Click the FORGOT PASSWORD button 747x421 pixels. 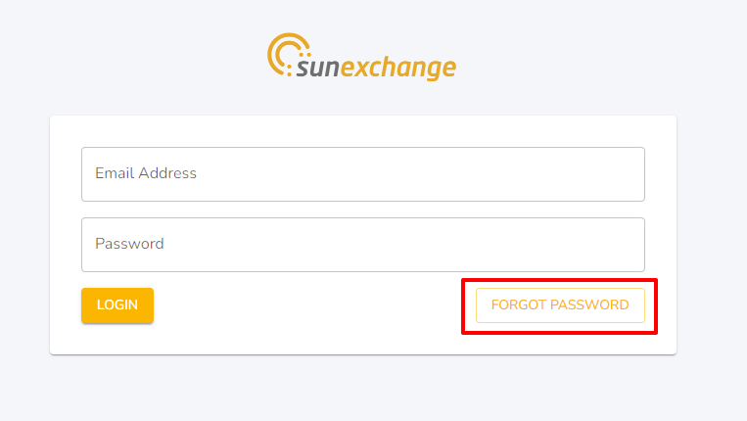[x=560, y=305]
